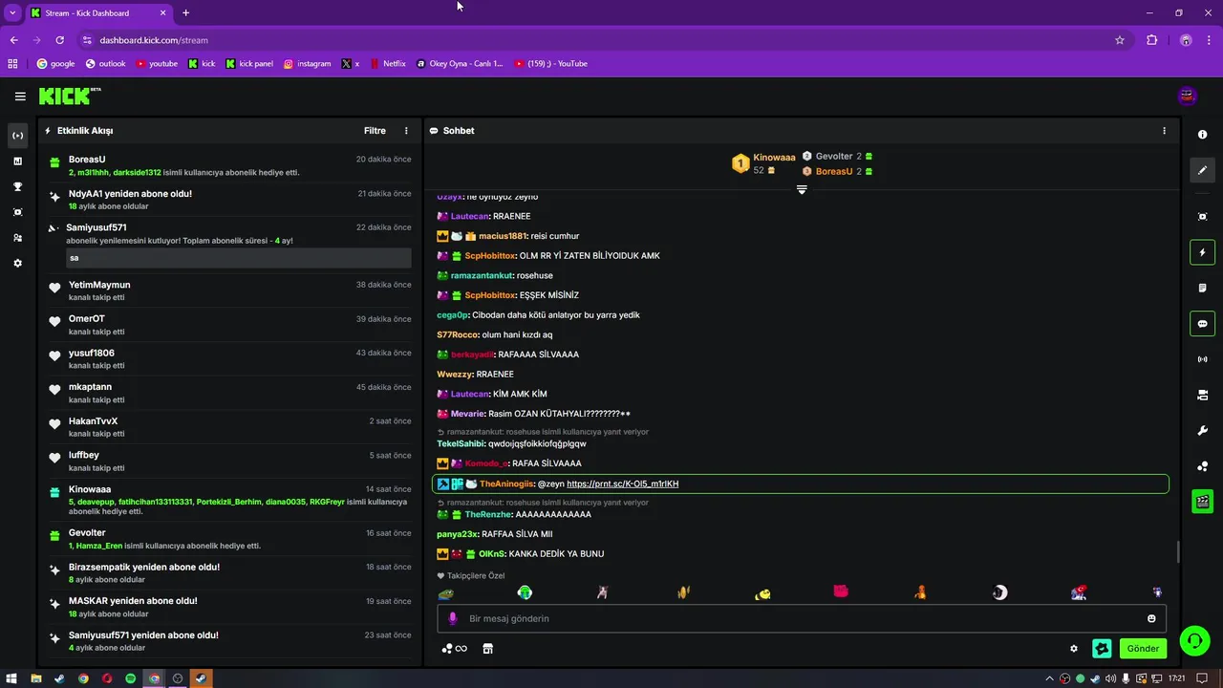1223x688 pixels.
Task: Open the instagram bookmark
Action: [x=307, y=64]
